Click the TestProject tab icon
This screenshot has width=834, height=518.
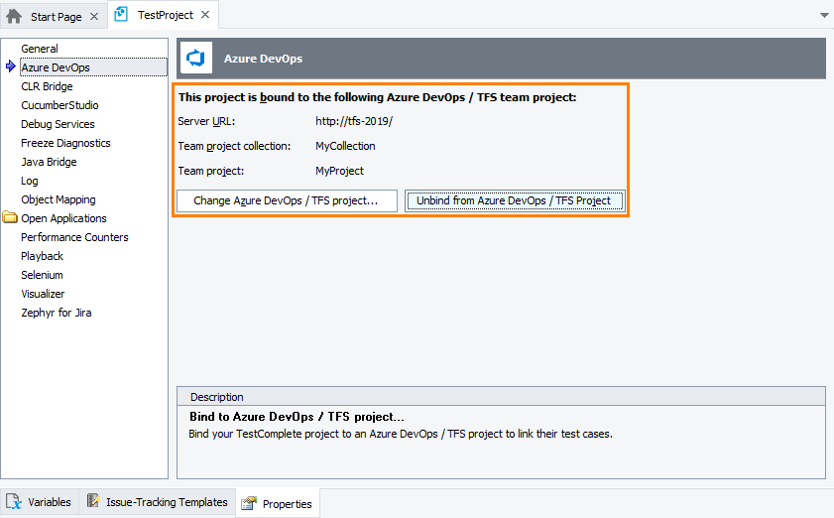pyautogui.click(x=121, y=15)
